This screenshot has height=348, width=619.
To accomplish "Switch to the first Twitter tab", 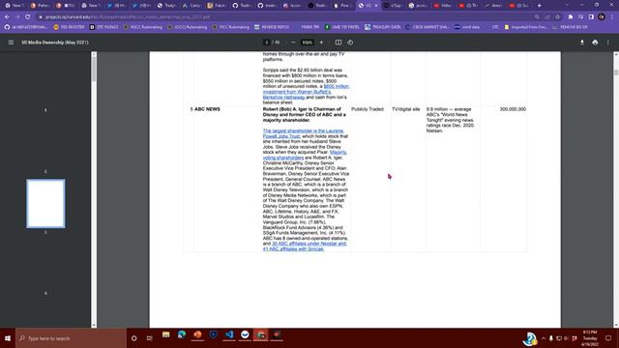I will tap(115, 6).
